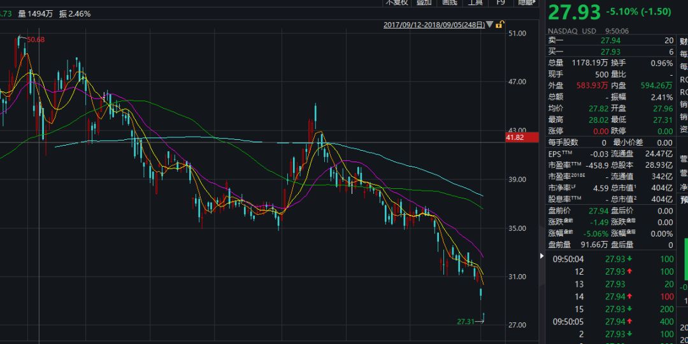688x344 pixels.
Task: Expand the date range dropdown triangle
Action: pos(489,25)
